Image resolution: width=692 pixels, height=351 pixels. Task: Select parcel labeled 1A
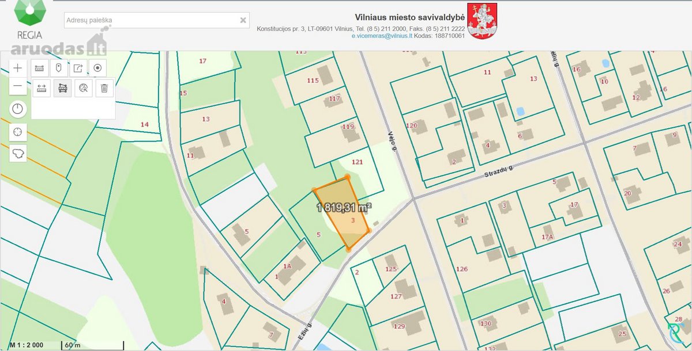pyautogui.click(x=287, y=266)
